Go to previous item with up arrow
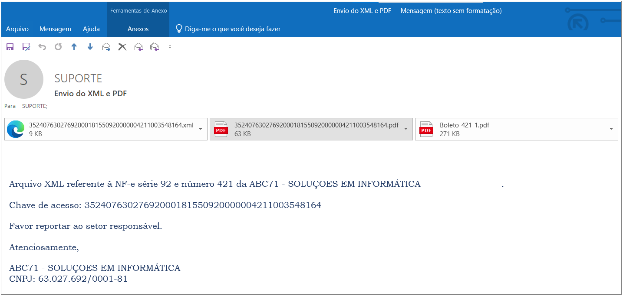The height and width of the screenshot is (296, 623). coord(74,47)
